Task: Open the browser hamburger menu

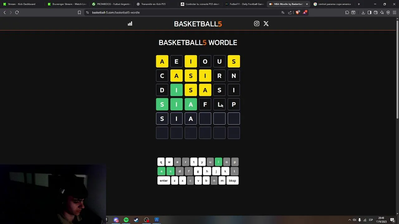Action: (394, 12)
